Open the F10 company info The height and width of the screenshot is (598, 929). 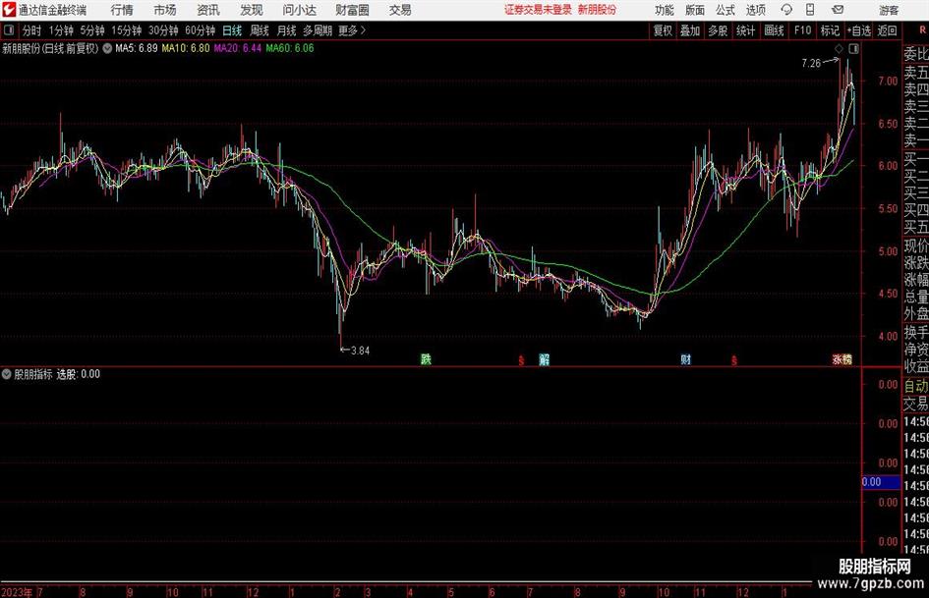[803, 30]
